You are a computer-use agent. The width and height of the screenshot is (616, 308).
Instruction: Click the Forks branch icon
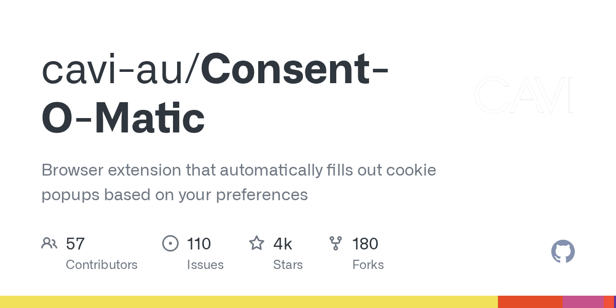point(336,243)
